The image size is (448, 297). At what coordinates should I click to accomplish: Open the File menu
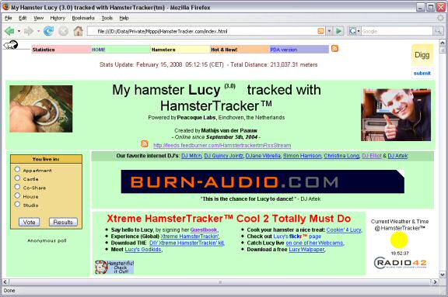pos(9,18)
